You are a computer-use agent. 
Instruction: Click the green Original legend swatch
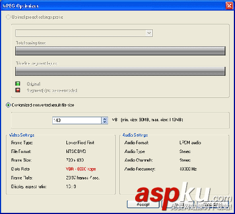18,84
